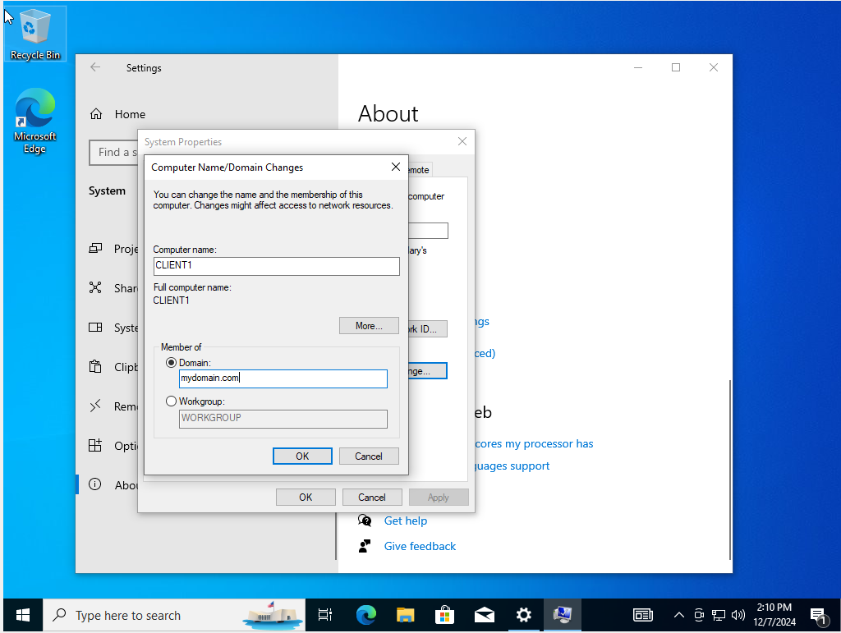Close the Settings window
Viewport: 841px width, 633px height.
pyautogui.click(x=714, y=67)
